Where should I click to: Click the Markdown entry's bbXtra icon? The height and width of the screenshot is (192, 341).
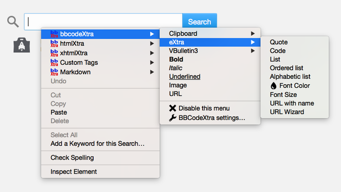tap(54, 72)
